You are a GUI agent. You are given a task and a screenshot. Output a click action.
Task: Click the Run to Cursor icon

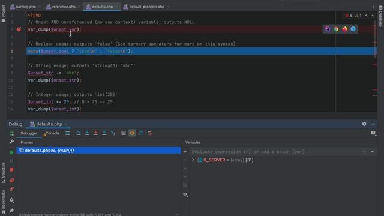[113, 133]
